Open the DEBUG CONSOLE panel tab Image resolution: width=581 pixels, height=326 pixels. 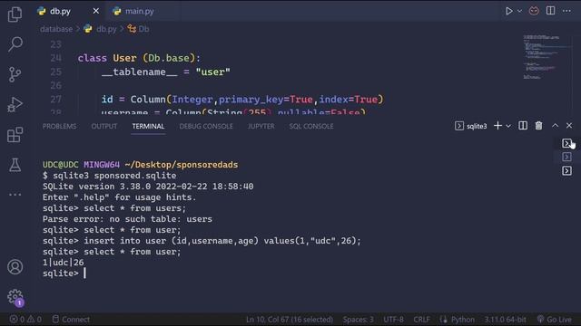206,126
